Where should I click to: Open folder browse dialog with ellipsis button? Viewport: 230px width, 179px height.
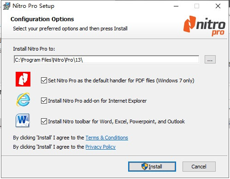[x=210, y=59]
